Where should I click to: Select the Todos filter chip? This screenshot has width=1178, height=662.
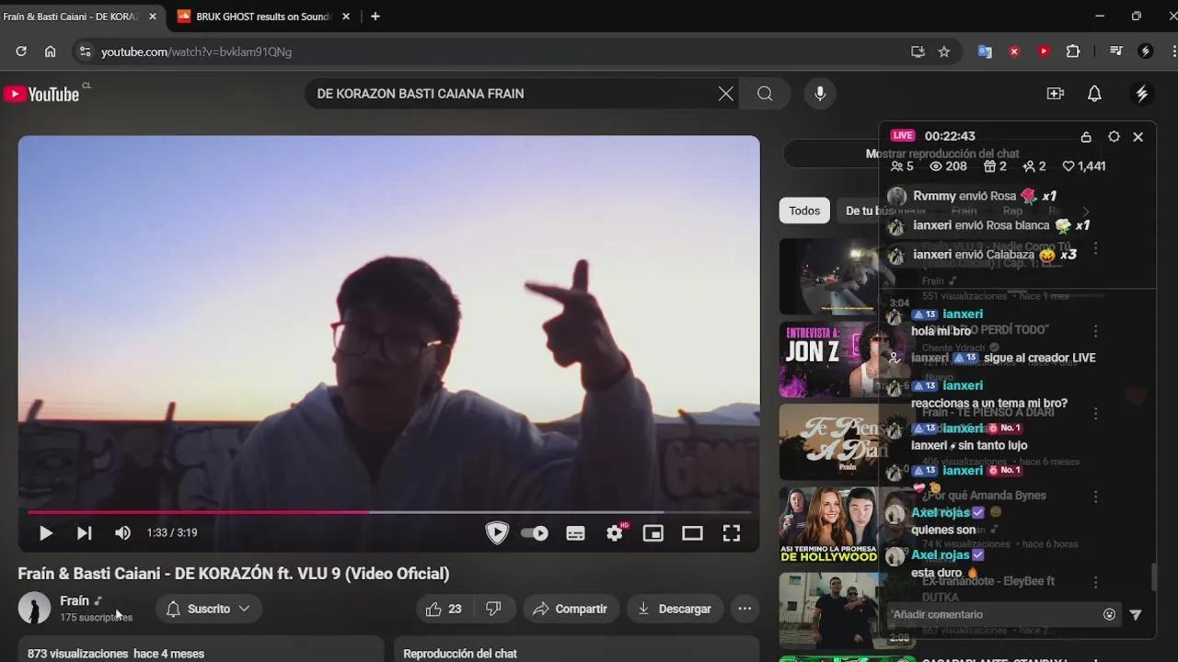coord(803,211)
